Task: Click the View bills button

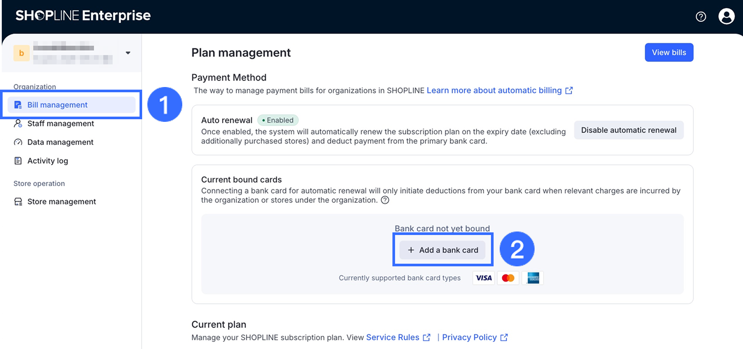Action: (x=669, y=52)
